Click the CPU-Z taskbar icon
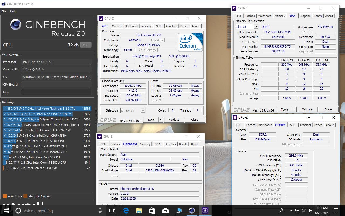This screenshot has width=345, height=216. click(x=205, y=211)
